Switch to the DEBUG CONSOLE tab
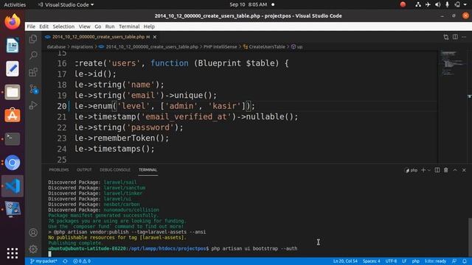 pyautogui.click(x=115, y=170)
